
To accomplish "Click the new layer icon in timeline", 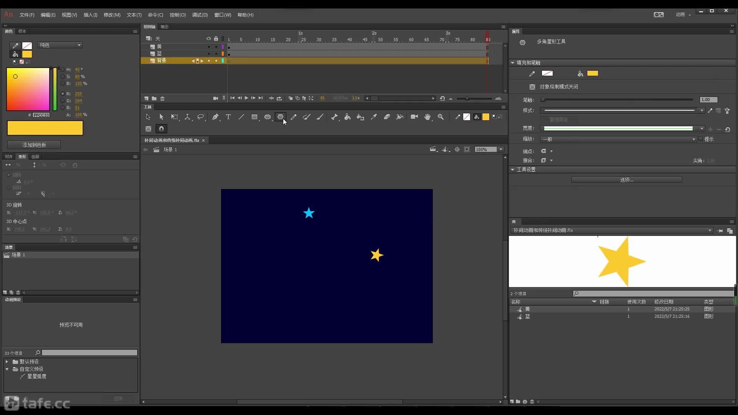I will pos(146,98).
